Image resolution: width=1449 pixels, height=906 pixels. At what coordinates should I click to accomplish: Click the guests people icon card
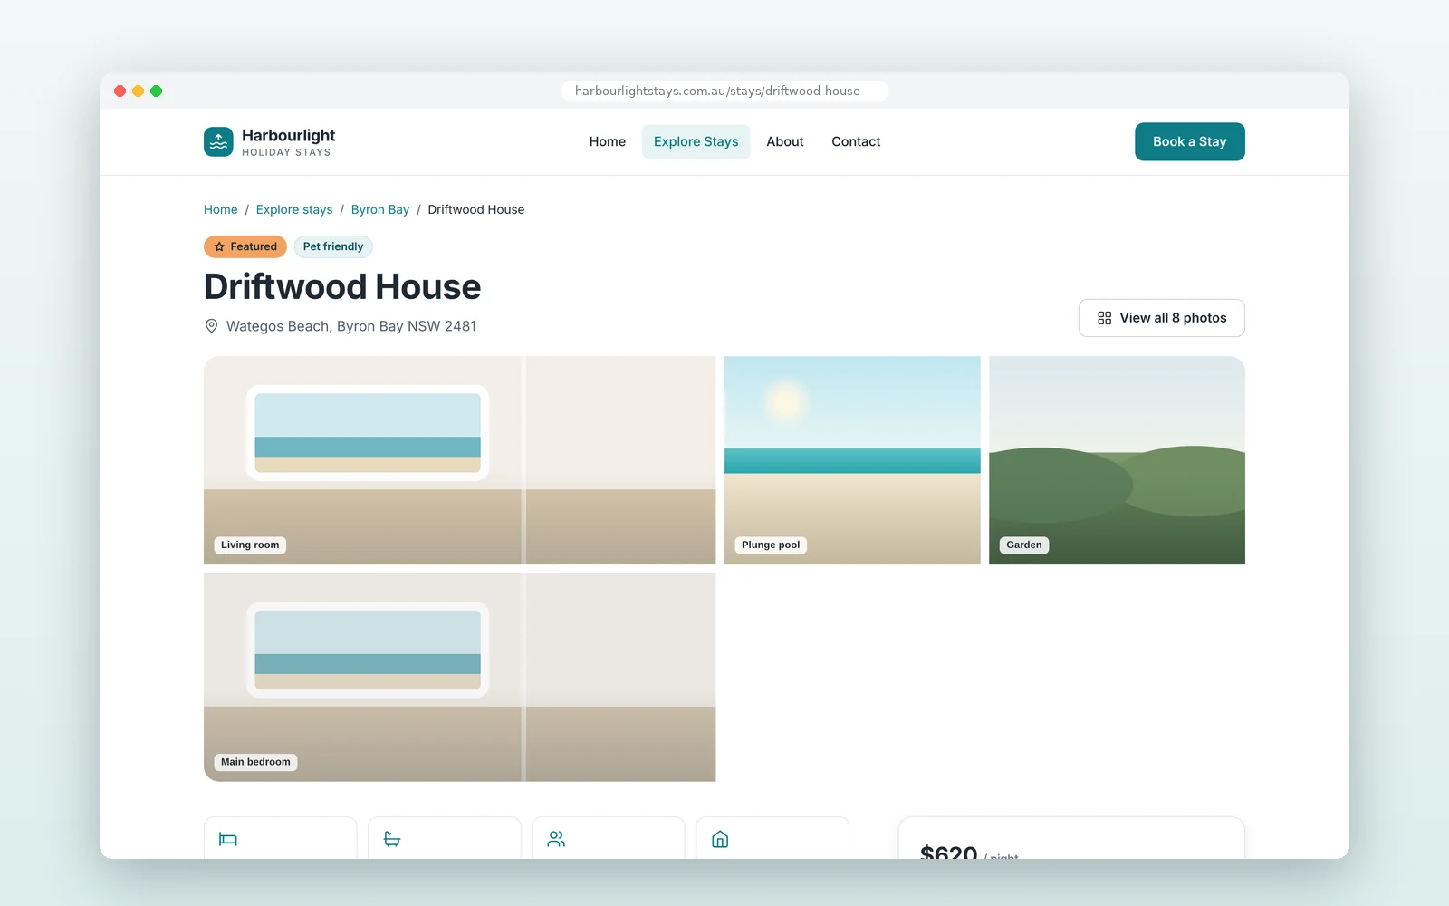pos(608,838)
